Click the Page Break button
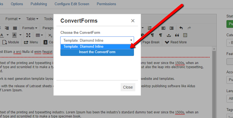The image size is (233, 118). pos(150,42)
